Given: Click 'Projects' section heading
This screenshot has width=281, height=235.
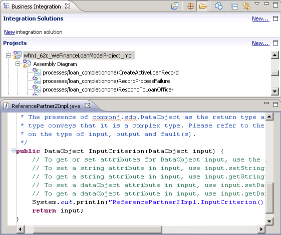Looking at the screenshot, I should pos(15,43).
